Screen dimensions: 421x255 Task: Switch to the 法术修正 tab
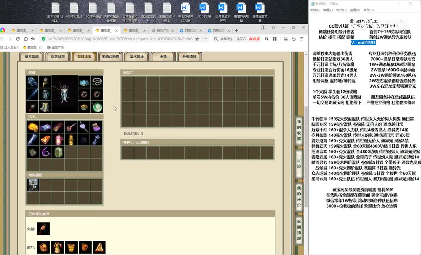point(137,57)
